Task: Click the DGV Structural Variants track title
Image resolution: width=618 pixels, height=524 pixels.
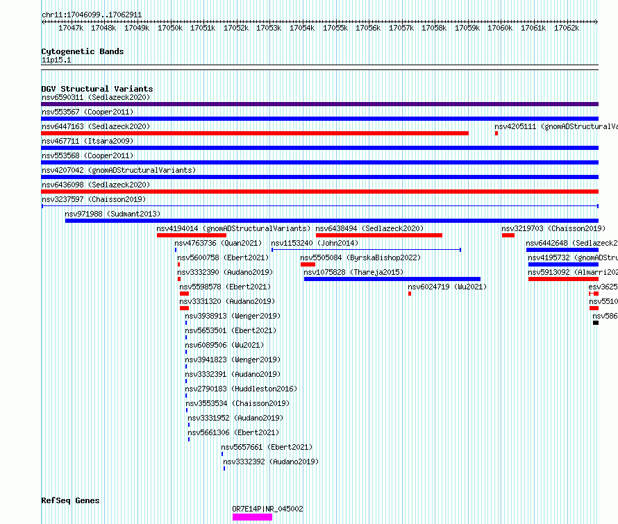Action: (97, 89)
